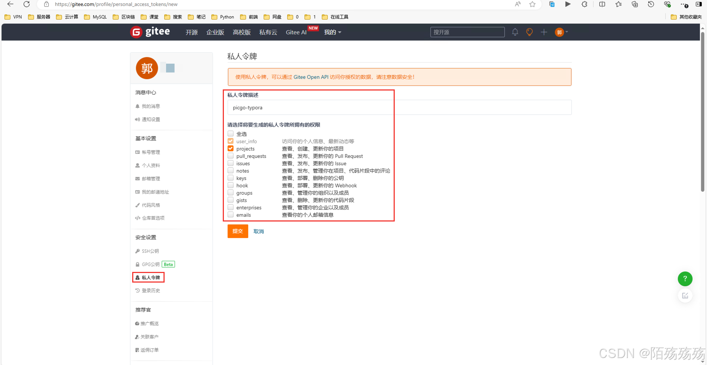Image resolution: width=707 pixels, height=365 pixels.
Task: Click the orange lightbulb icon in header
Action: pos(530,32)
